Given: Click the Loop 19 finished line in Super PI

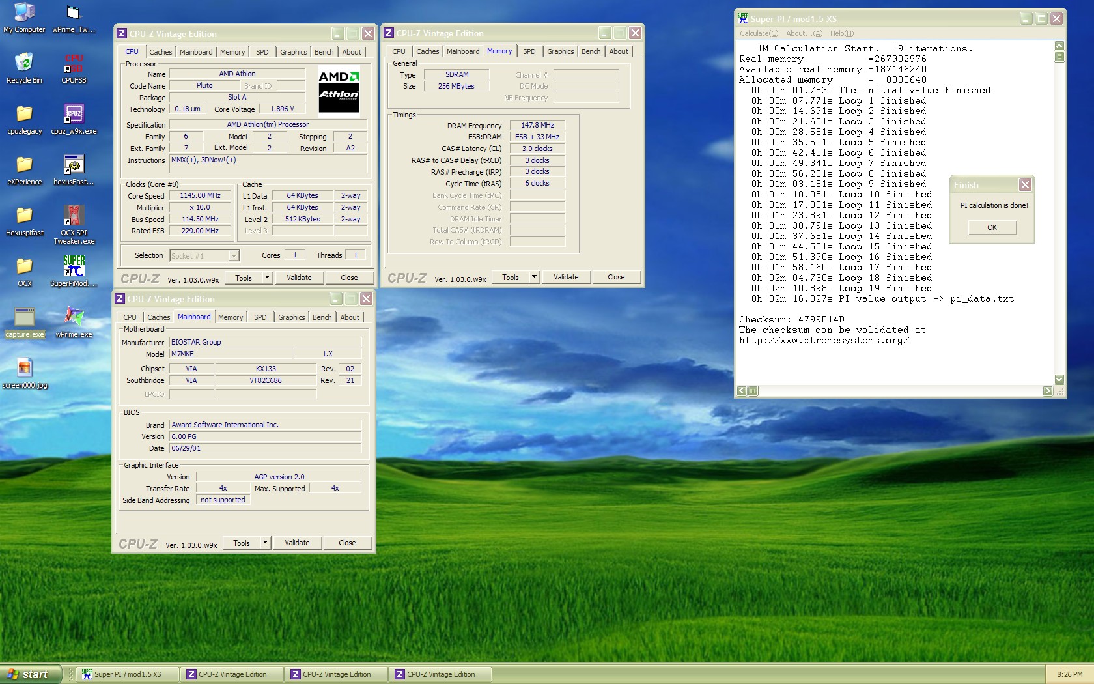Looking at the screenshot, I should pyautogui.click(x=841, y=288).
